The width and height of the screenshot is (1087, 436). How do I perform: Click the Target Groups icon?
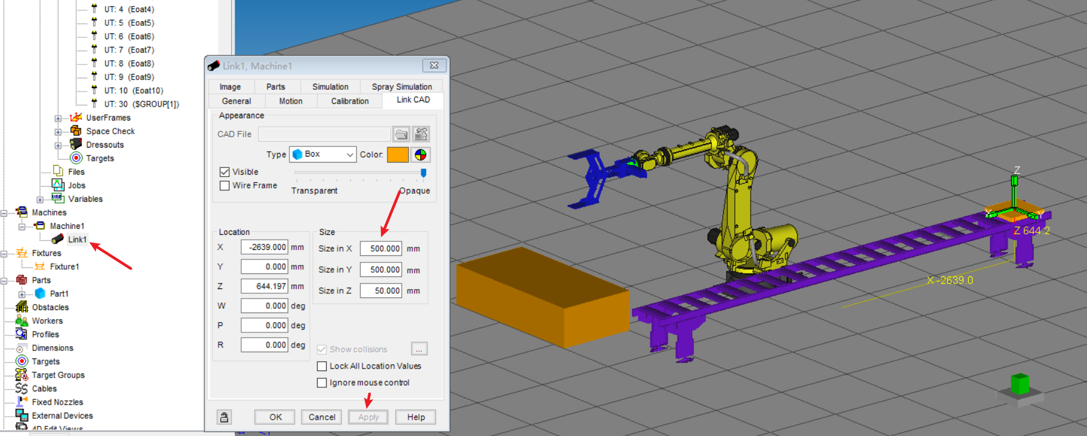click(22, 375)
